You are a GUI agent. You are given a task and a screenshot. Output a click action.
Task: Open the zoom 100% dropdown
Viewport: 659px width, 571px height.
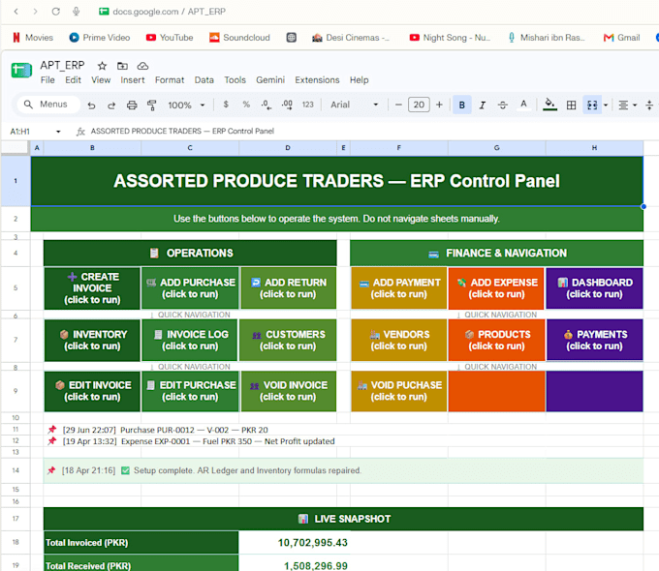pos(186,105)
